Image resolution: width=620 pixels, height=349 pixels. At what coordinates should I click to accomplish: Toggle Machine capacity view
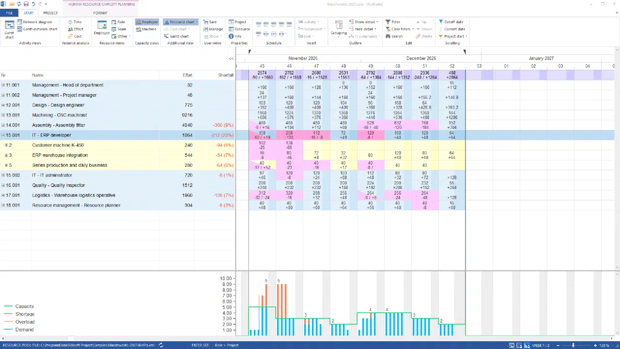146,29
